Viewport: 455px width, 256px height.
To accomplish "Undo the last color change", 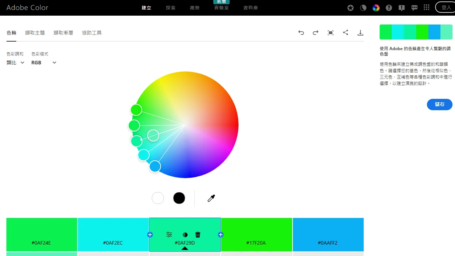I will click(x=301, y=32).
